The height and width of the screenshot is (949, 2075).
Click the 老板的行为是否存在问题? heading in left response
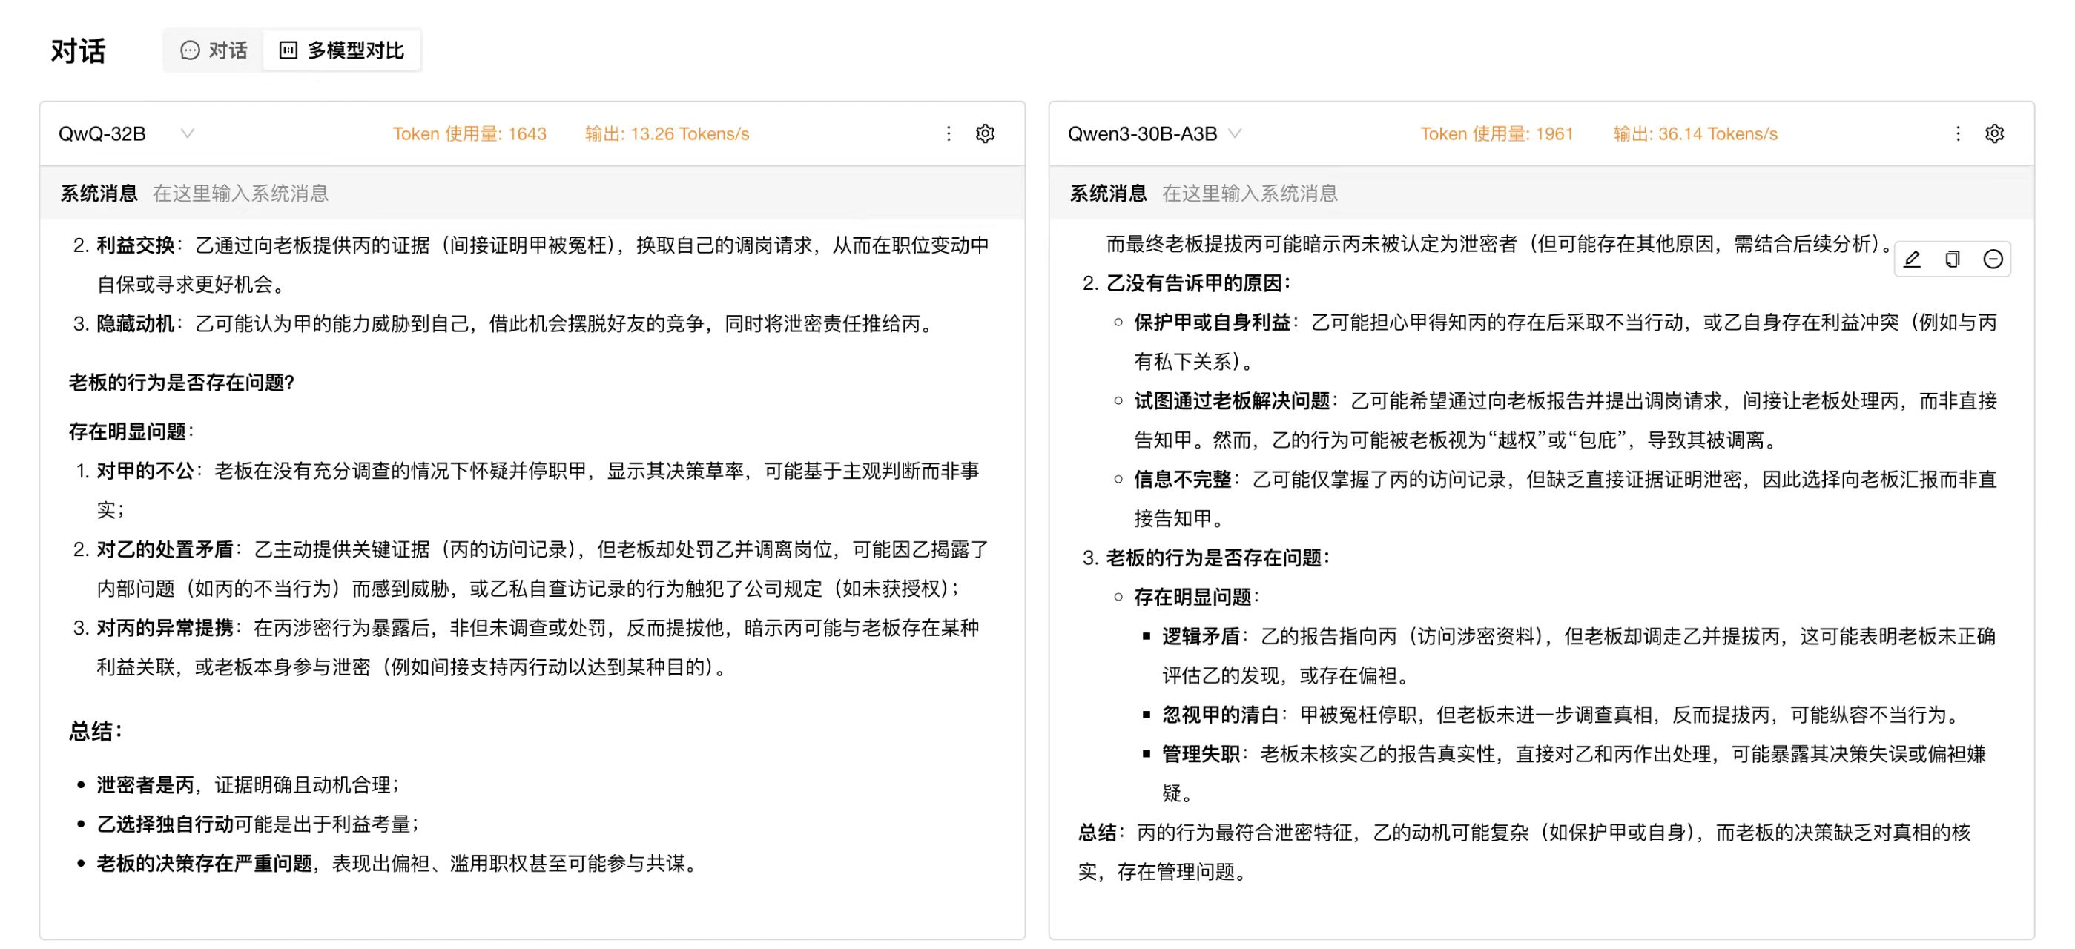(x=181, y=383)
